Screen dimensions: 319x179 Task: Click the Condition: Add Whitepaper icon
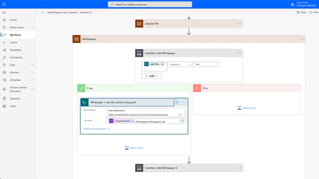coord(139,53)
